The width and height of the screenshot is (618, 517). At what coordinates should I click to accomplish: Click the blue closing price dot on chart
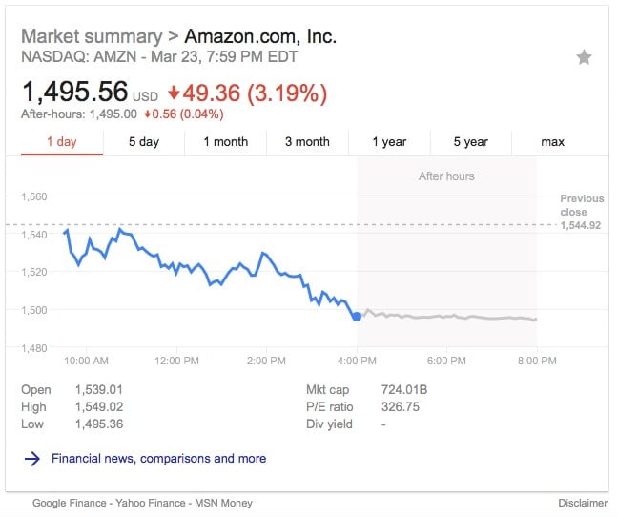pyautogui.click(x=357, y=316)
